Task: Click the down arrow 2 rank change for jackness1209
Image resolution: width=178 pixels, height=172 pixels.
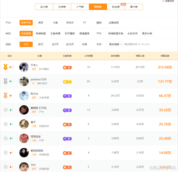Action: pyautogui.click(x=11, y=81)
